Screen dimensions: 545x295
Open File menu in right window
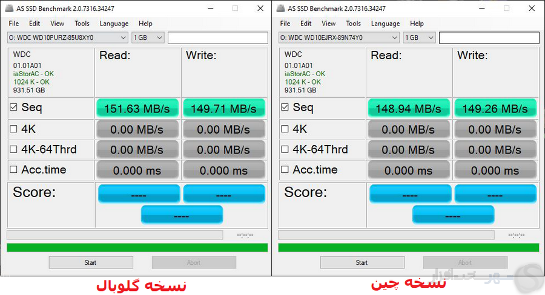tap(285, 24)
